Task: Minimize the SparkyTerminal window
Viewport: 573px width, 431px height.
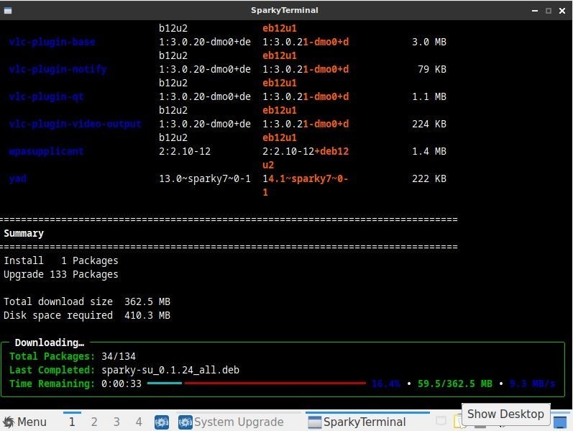Action: pyautogui.click(x=536, y=10)
